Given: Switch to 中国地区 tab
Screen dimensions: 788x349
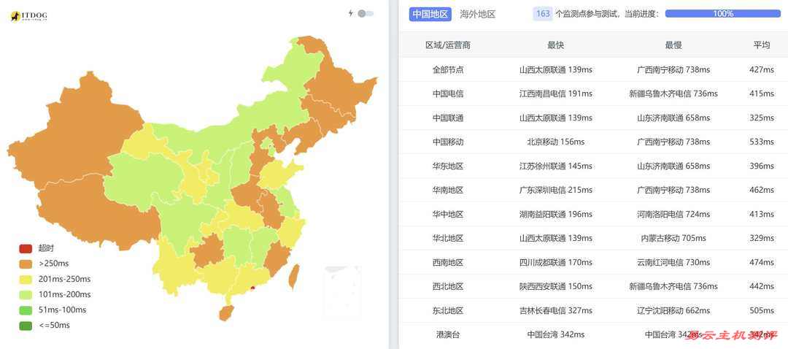Looking at the screenshot, I should (430, 14).
